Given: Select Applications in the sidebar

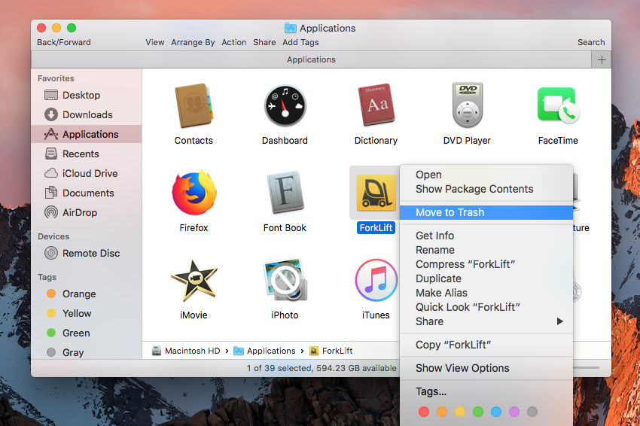Looking at the screenshot, I should [87, 134].
